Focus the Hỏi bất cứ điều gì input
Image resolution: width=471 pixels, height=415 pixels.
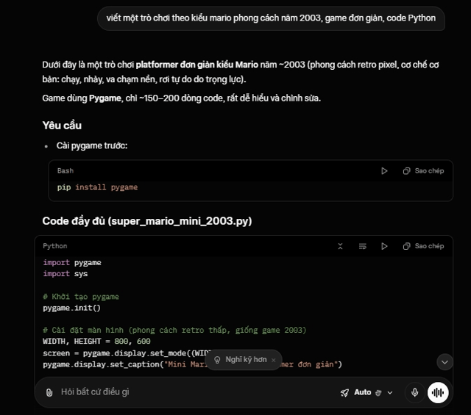coord(184,392)
